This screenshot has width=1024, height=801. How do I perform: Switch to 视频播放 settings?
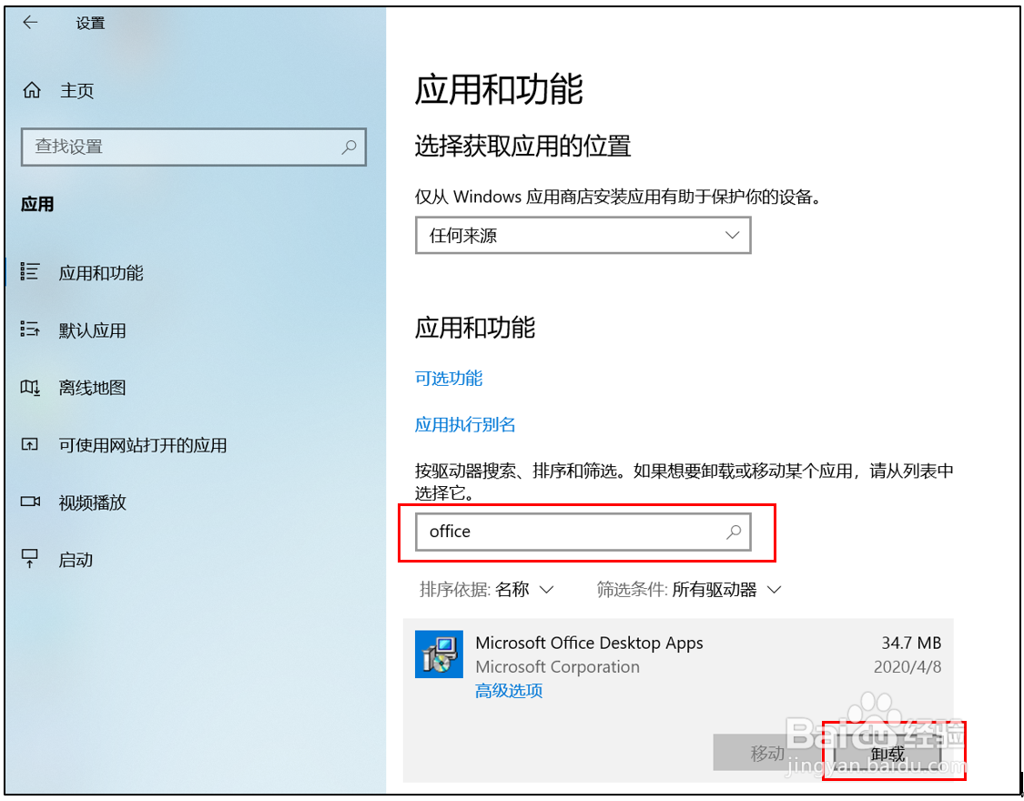[92, 502]
